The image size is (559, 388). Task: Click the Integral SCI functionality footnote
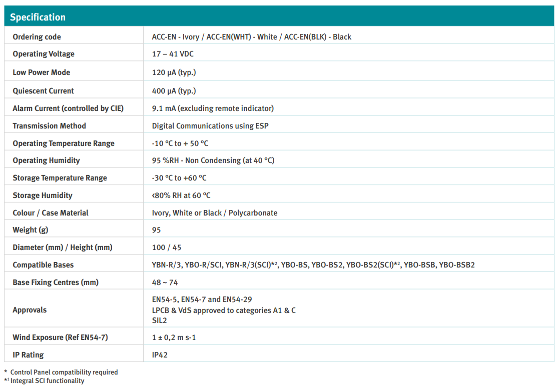[x=48, y=381]
